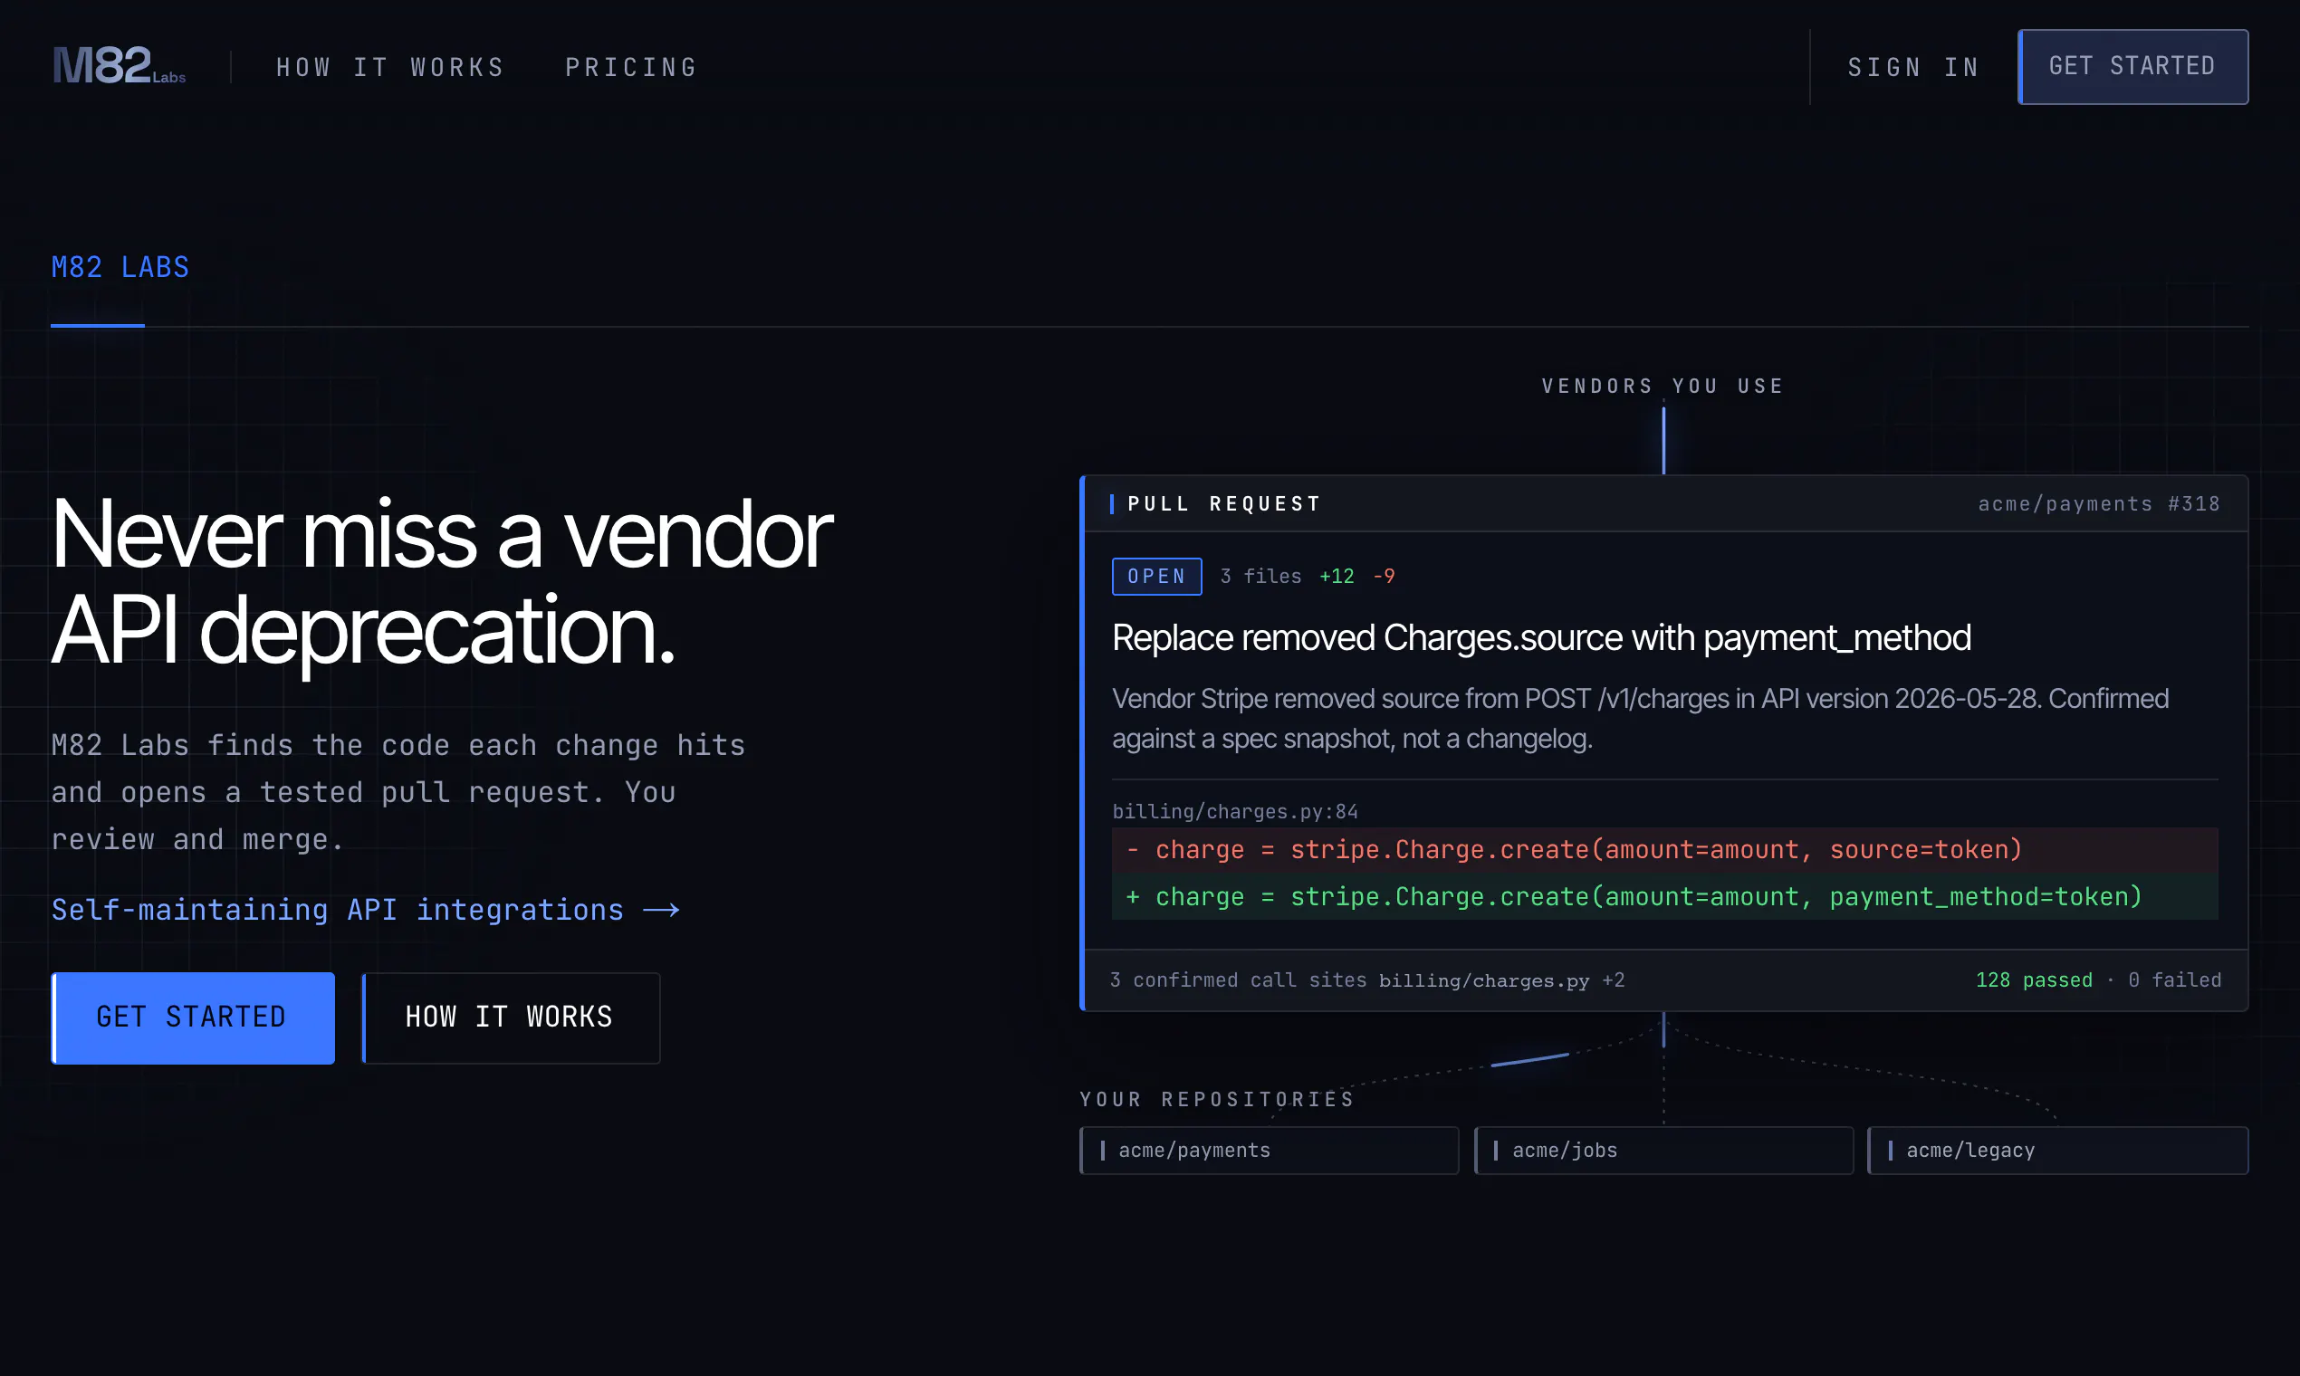Select the M82 LABS section label

[120, 267]
